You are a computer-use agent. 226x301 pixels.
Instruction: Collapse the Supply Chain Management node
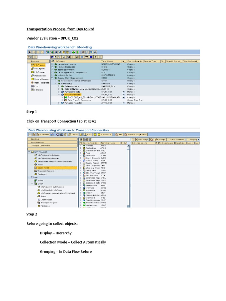point(52,78)
